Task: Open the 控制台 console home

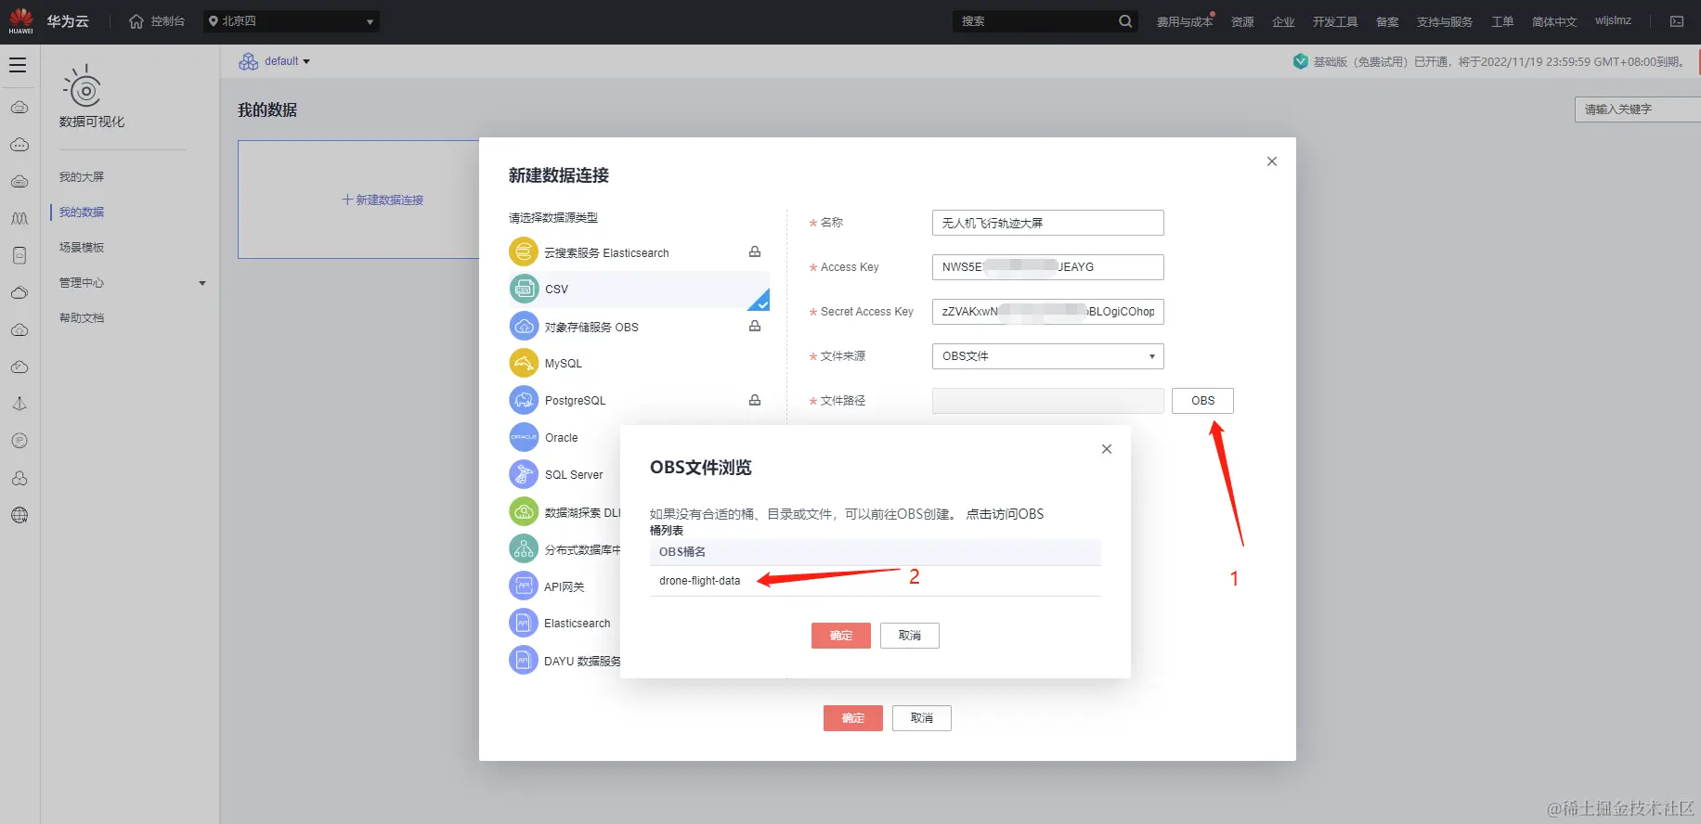Action: coord(157,21)
